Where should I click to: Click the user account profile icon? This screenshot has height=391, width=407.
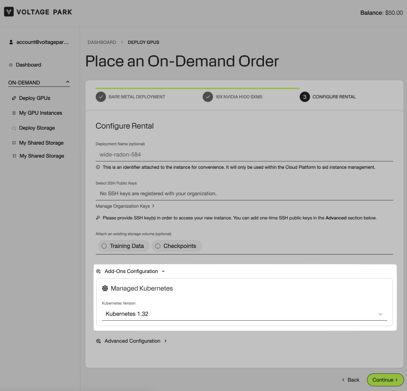[x=11, y=42]
